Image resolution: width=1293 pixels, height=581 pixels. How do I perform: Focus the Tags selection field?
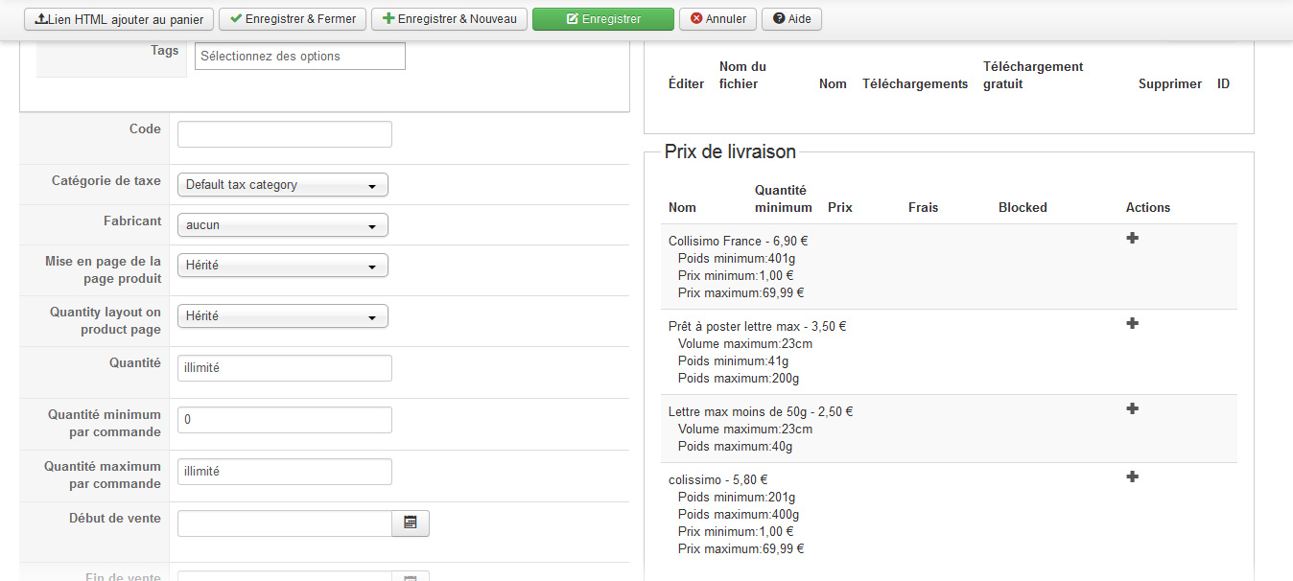pyautogui.click(x=300, y=57)
